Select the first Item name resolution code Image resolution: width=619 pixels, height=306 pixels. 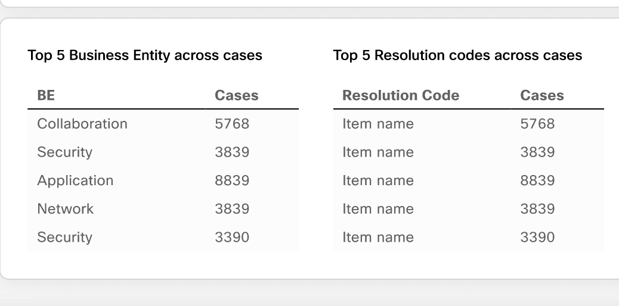point(469,124)
